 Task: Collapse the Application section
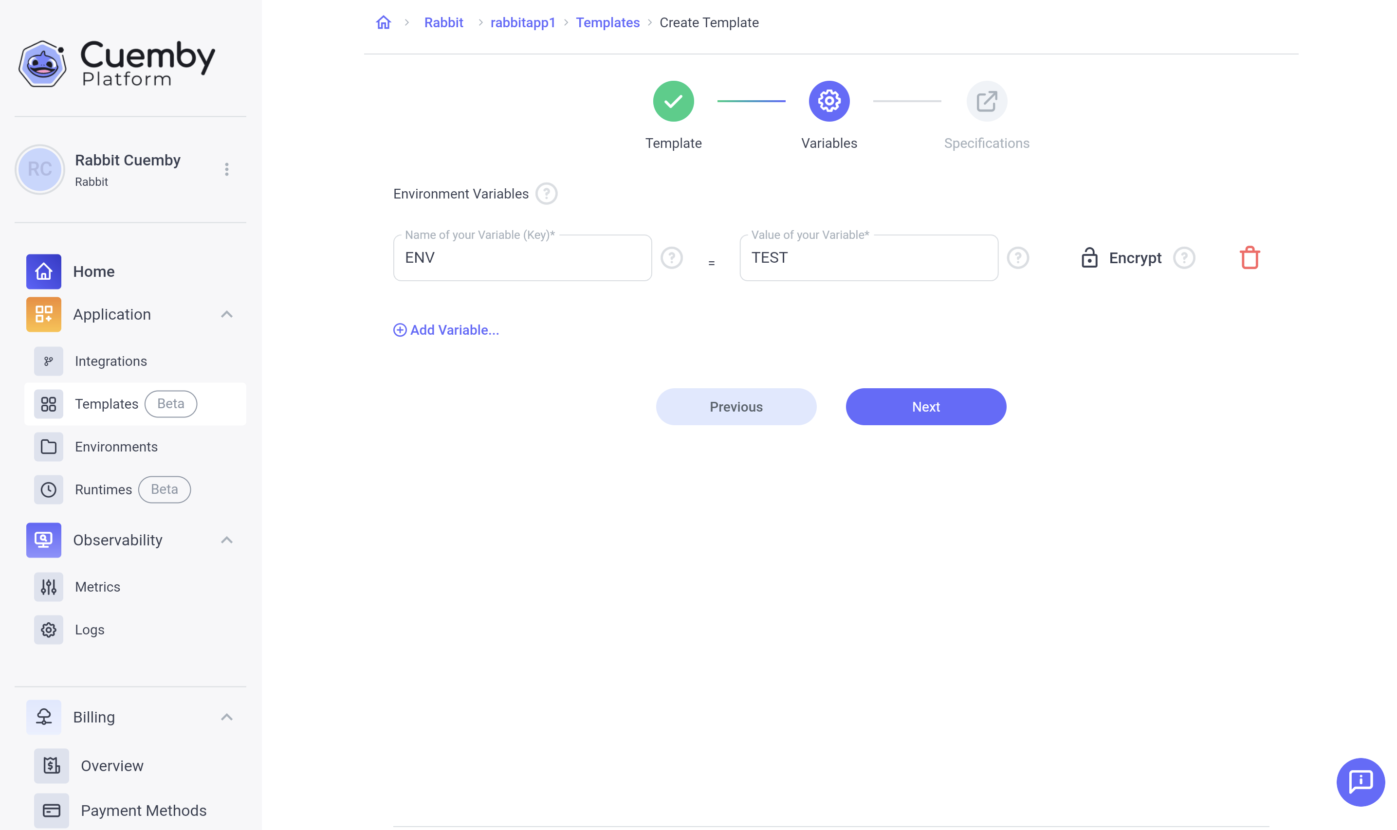(x=226, y=314)
